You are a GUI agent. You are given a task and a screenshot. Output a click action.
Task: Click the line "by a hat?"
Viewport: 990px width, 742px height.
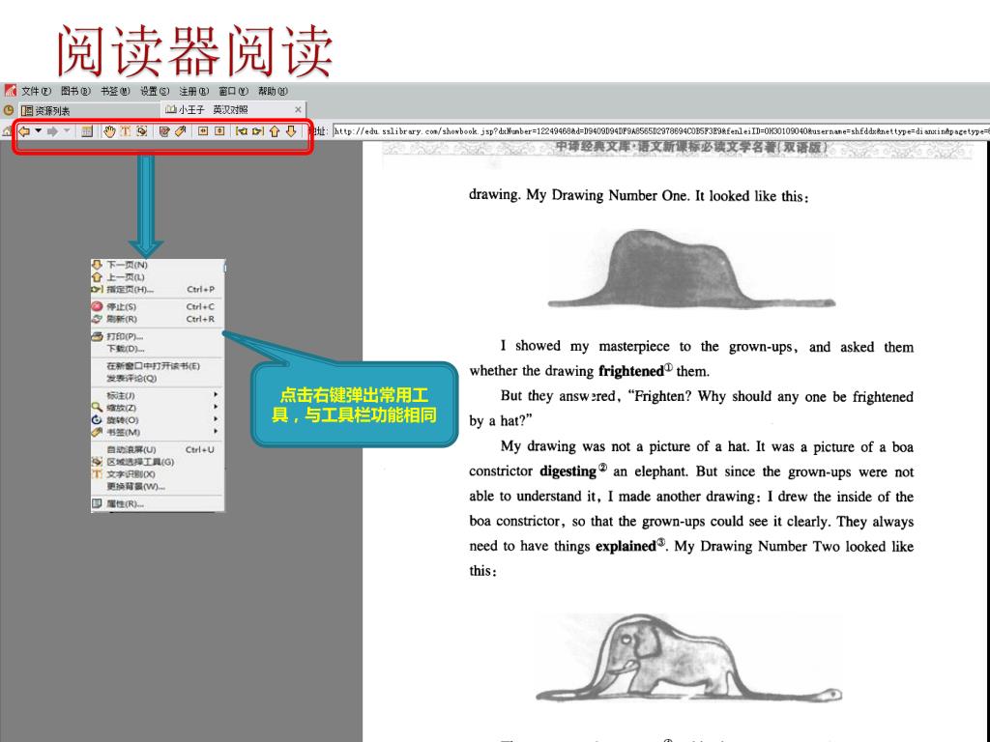(501, 421)
